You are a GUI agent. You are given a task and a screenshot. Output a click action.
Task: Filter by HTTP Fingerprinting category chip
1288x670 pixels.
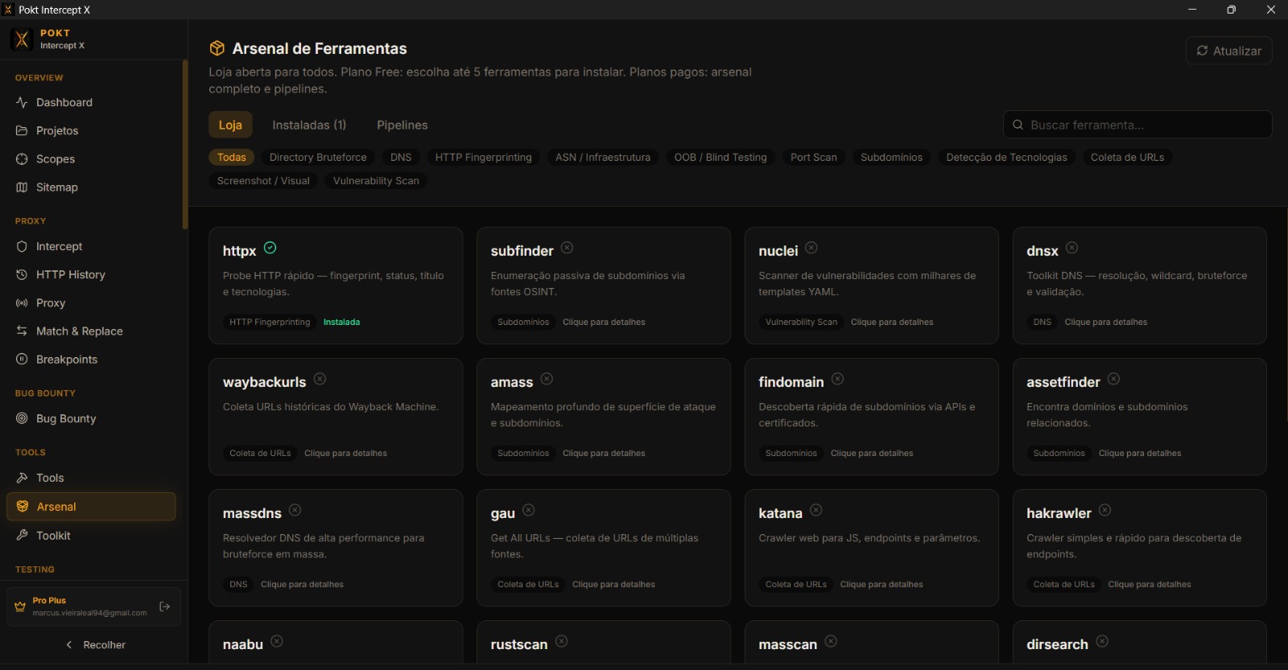(x=484, y=158)
